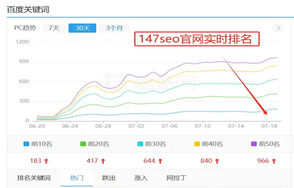Screen dimensions: 294x188
Task: Click the 07-06 date axis label
Action: [x=170, y=126]
